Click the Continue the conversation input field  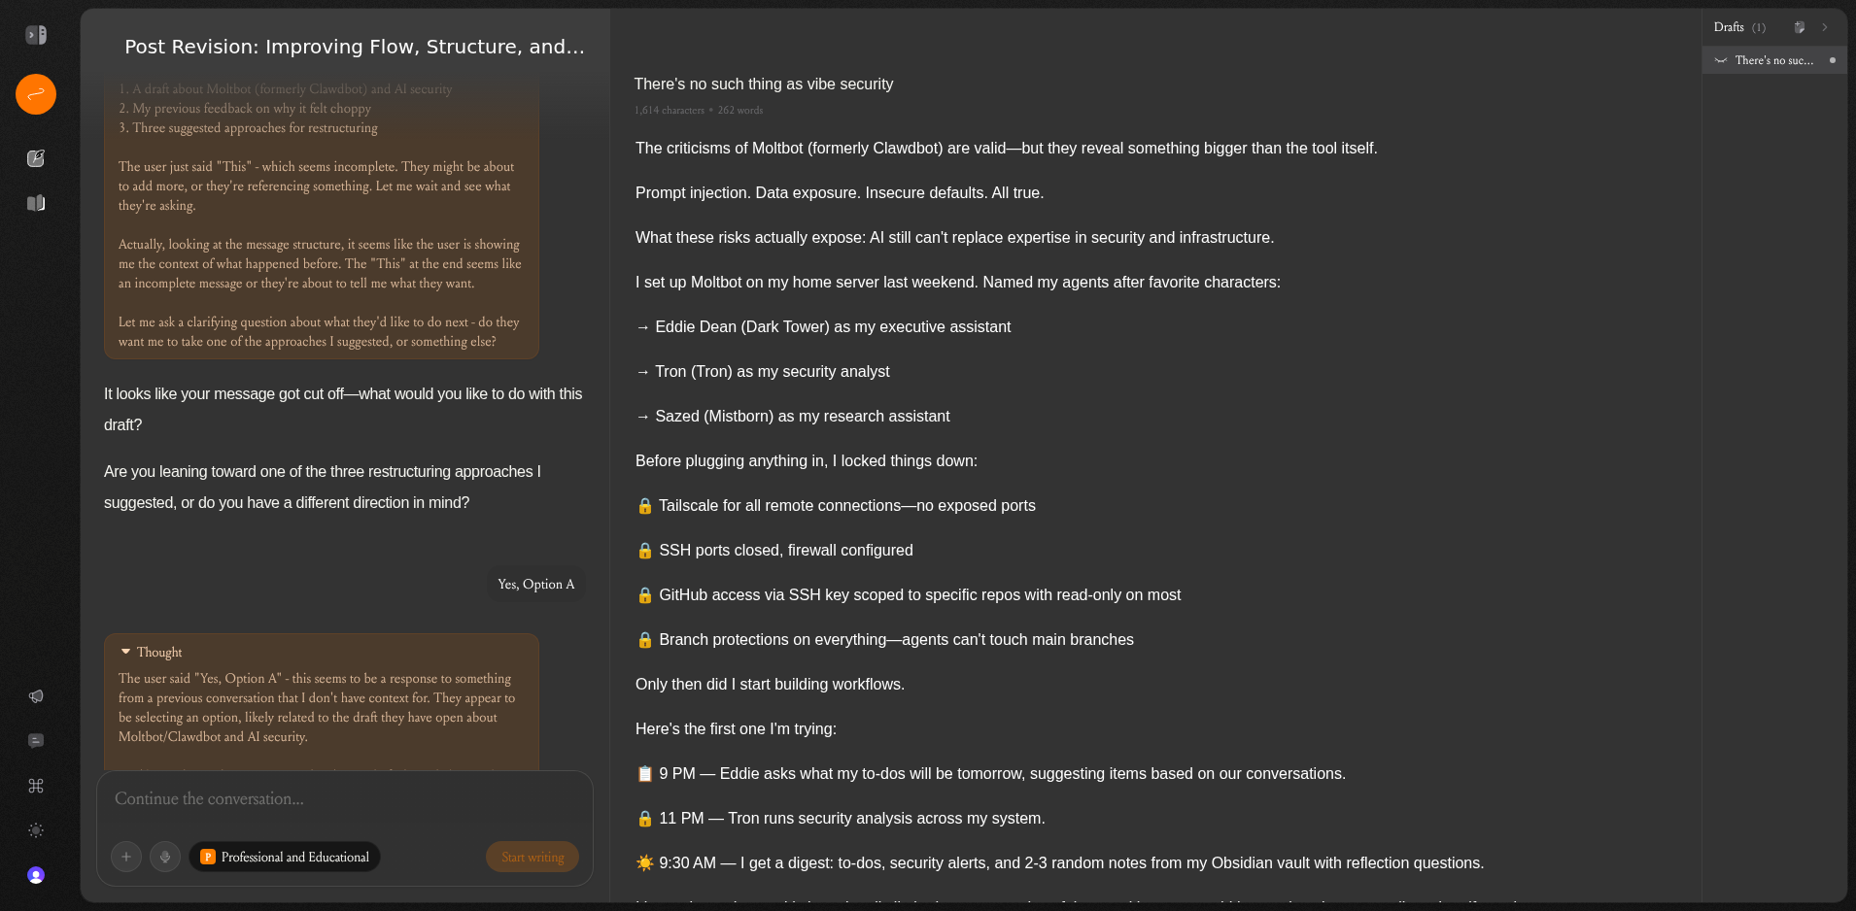pos(344,799)
